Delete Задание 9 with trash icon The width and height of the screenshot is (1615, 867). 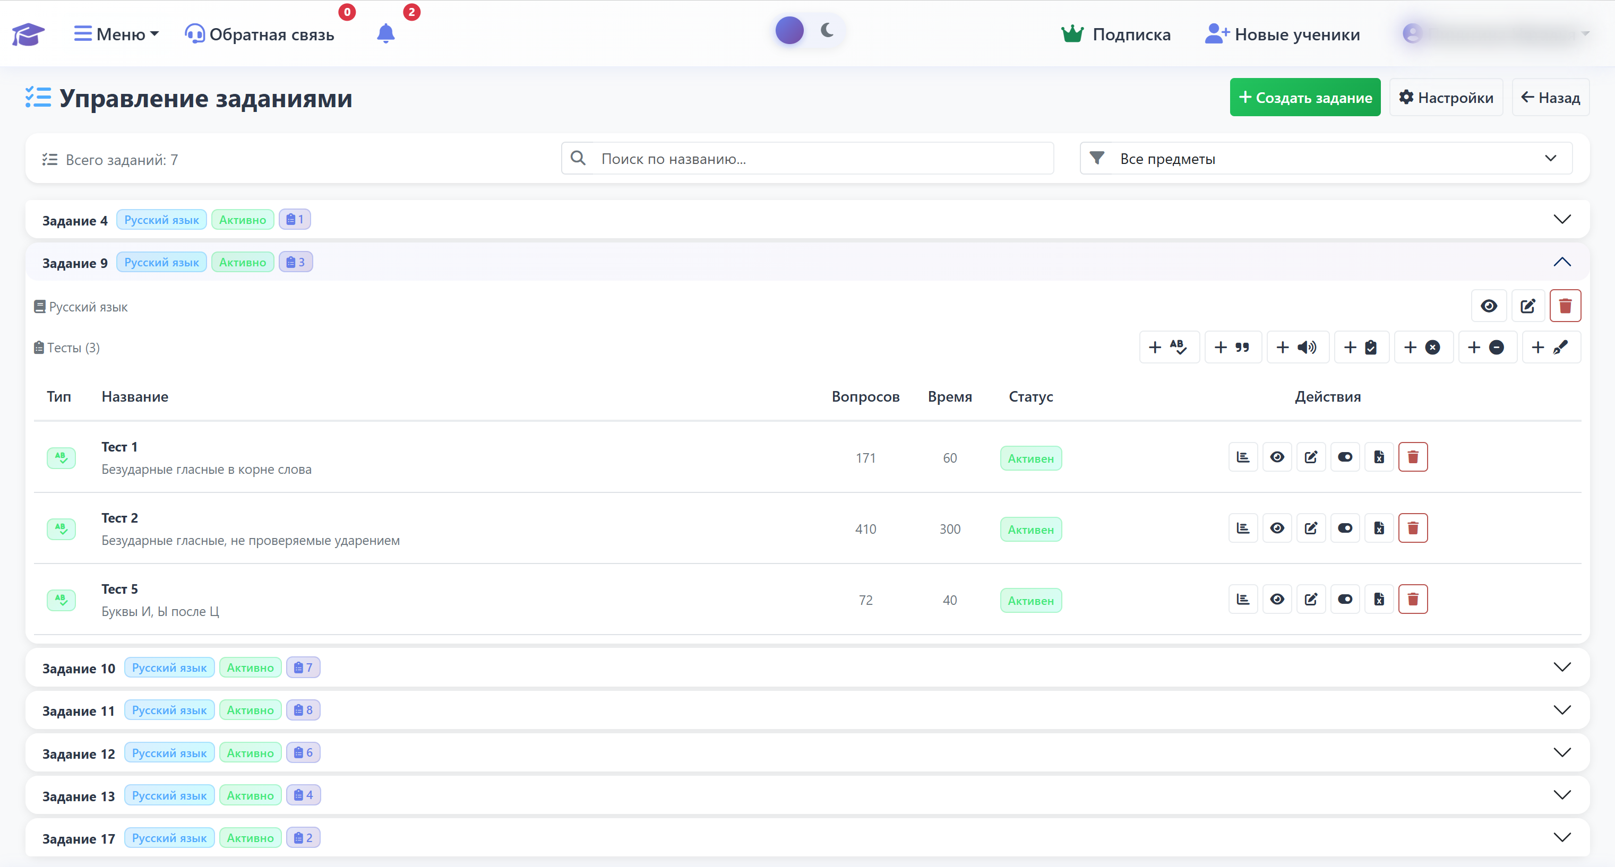pyautogui.click(x=1566, y=306)
